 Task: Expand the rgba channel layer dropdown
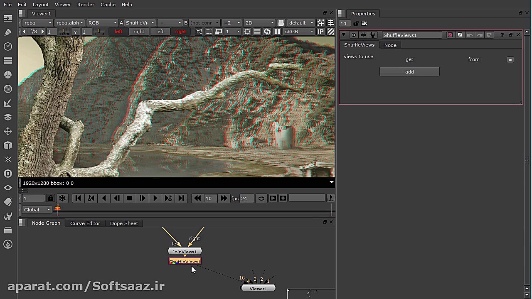37,23
